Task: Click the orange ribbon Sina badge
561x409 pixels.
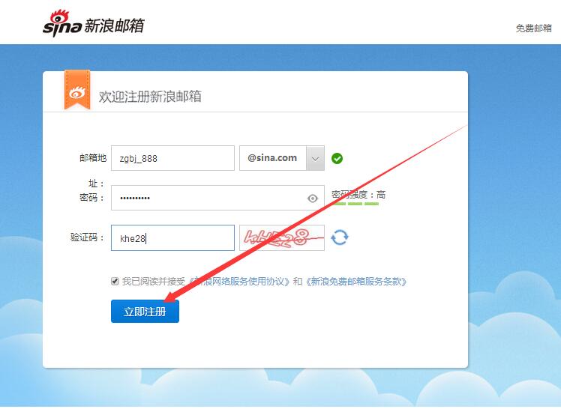Action: pyautogui.click(x=76, y=91)
